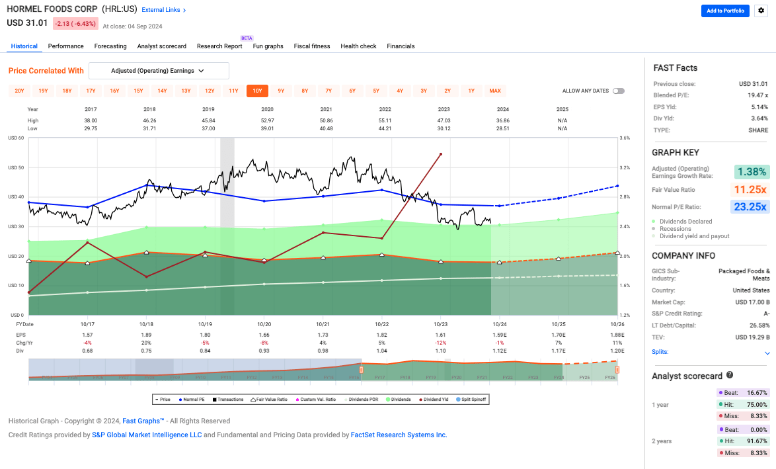Expand External Links menu
The height and width of the screenshot is (469, 776).
point(164,10)
